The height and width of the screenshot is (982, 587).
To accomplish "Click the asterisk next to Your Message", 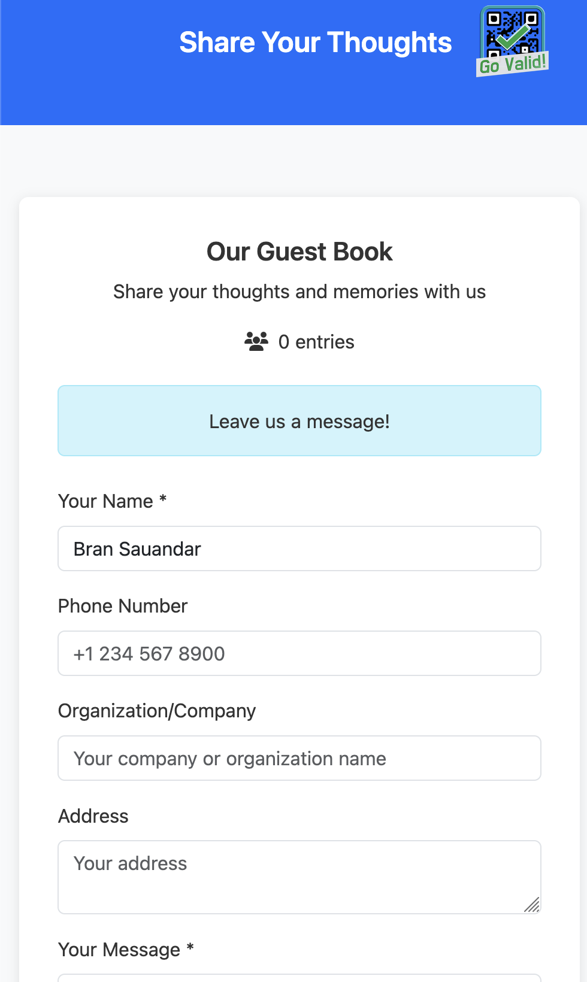I will tap(190, 948).
